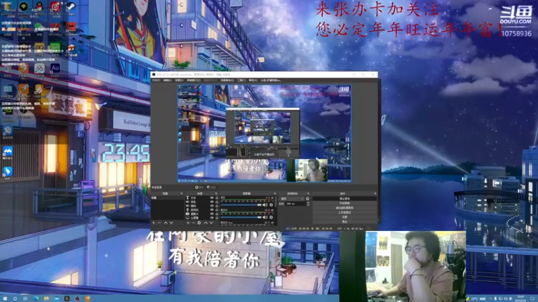The height and width of the screenshot is (302, 538).
Task: Toggle lock on the third source
Action: [x=217, y=206]
